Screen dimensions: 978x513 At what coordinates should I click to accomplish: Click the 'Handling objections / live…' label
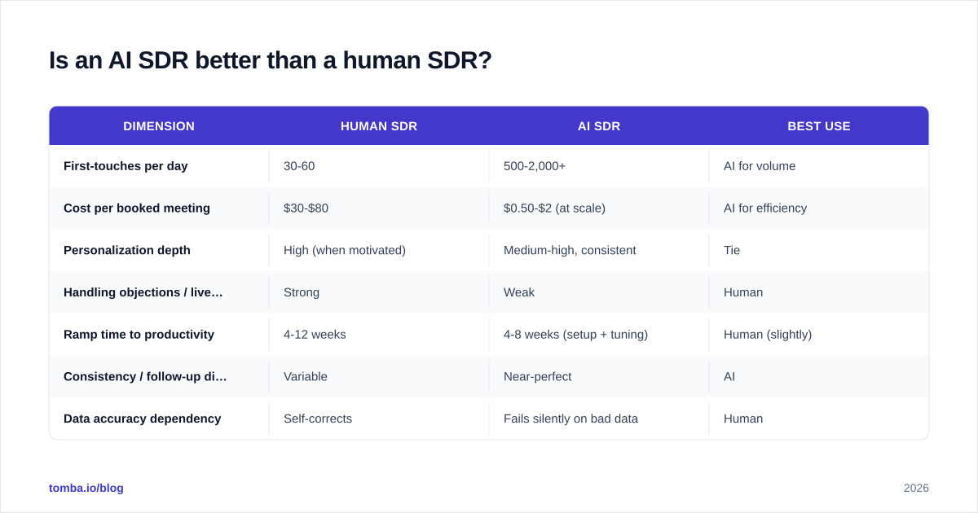tap(143, 292)
